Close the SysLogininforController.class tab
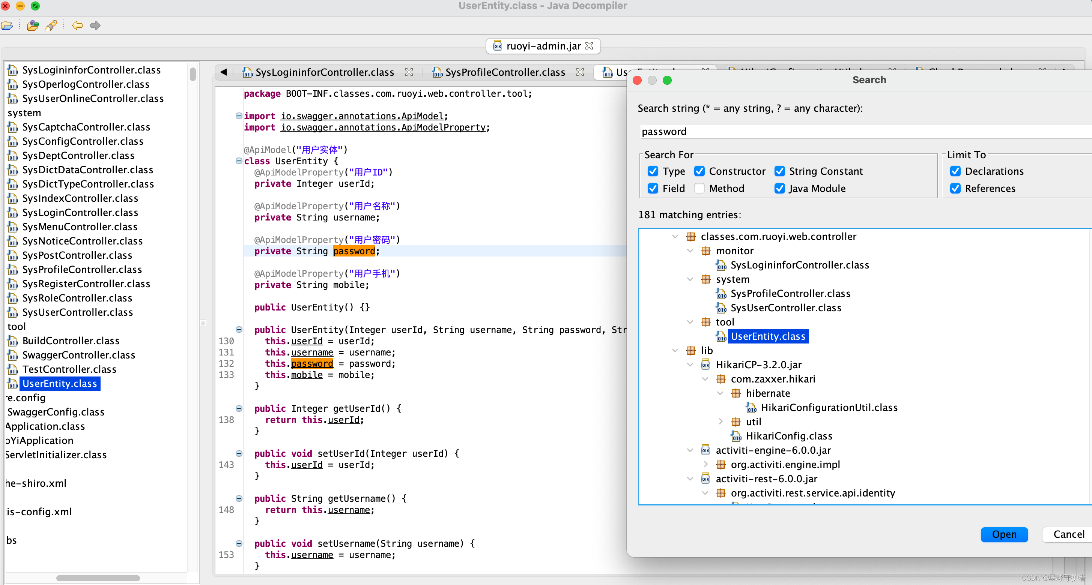 coord(409,72)
